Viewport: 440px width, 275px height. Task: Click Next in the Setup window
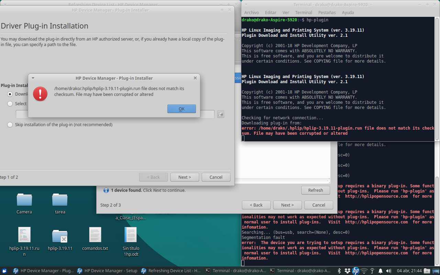coord(287,205)
